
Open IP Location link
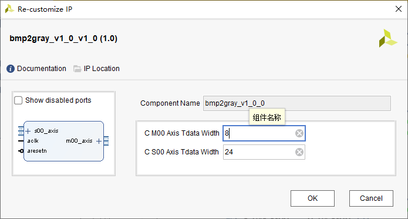102,69
